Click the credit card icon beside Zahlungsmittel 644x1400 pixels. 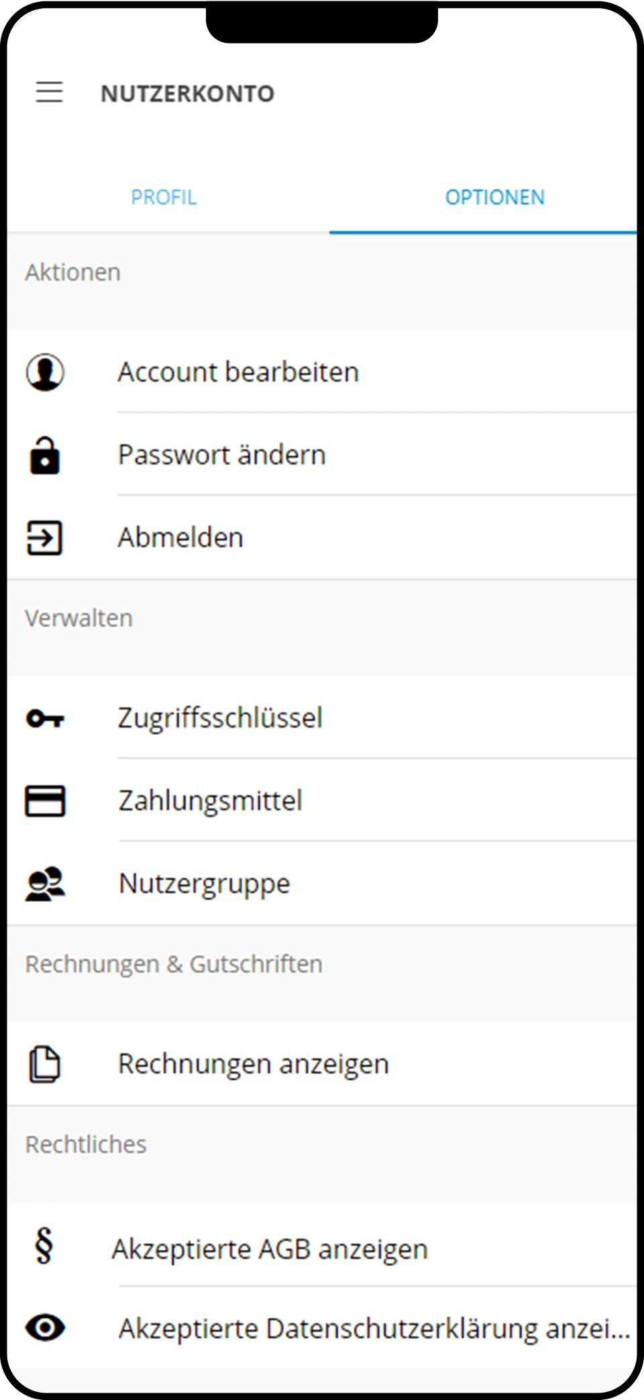click(45, 801)
